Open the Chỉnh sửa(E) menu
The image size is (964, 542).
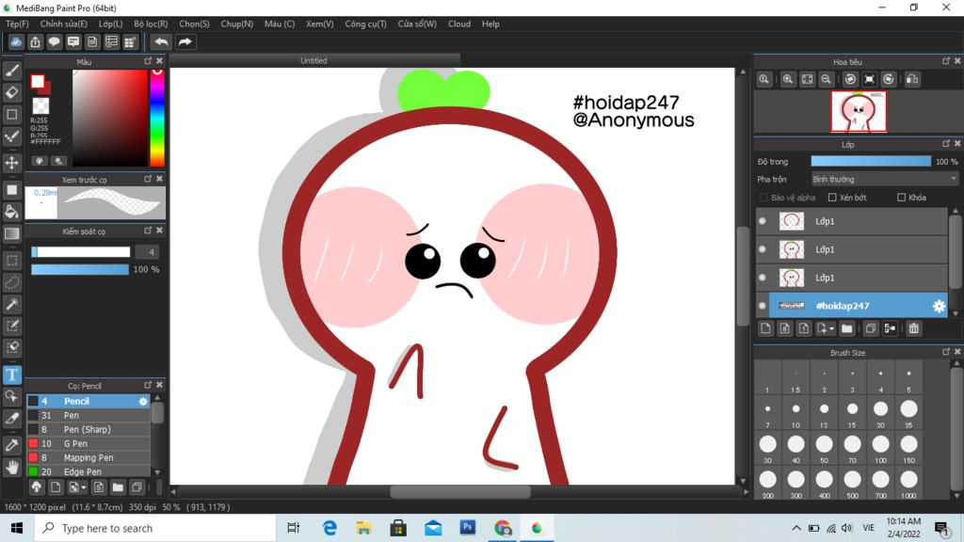point(64,24)
